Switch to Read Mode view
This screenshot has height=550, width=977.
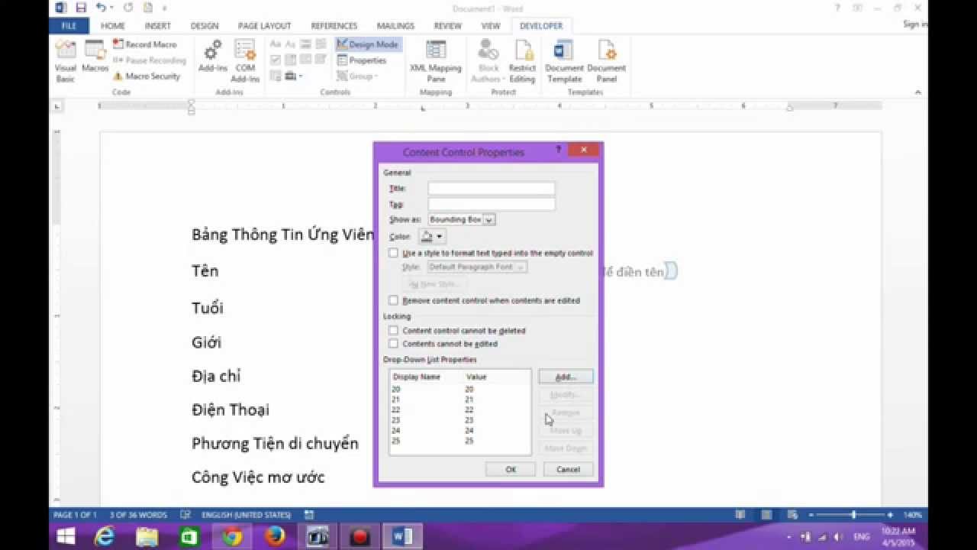click(740, 516)
